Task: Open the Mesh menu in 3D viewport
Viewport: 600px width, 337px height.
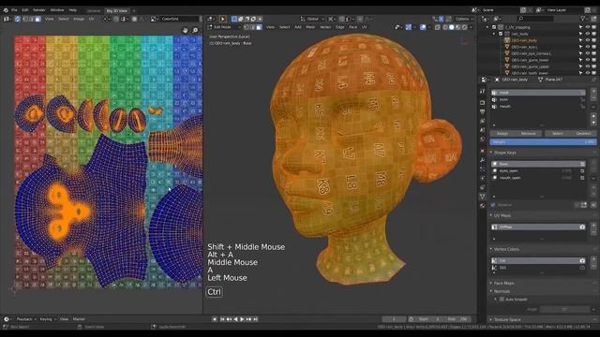Action: point(310,27)
